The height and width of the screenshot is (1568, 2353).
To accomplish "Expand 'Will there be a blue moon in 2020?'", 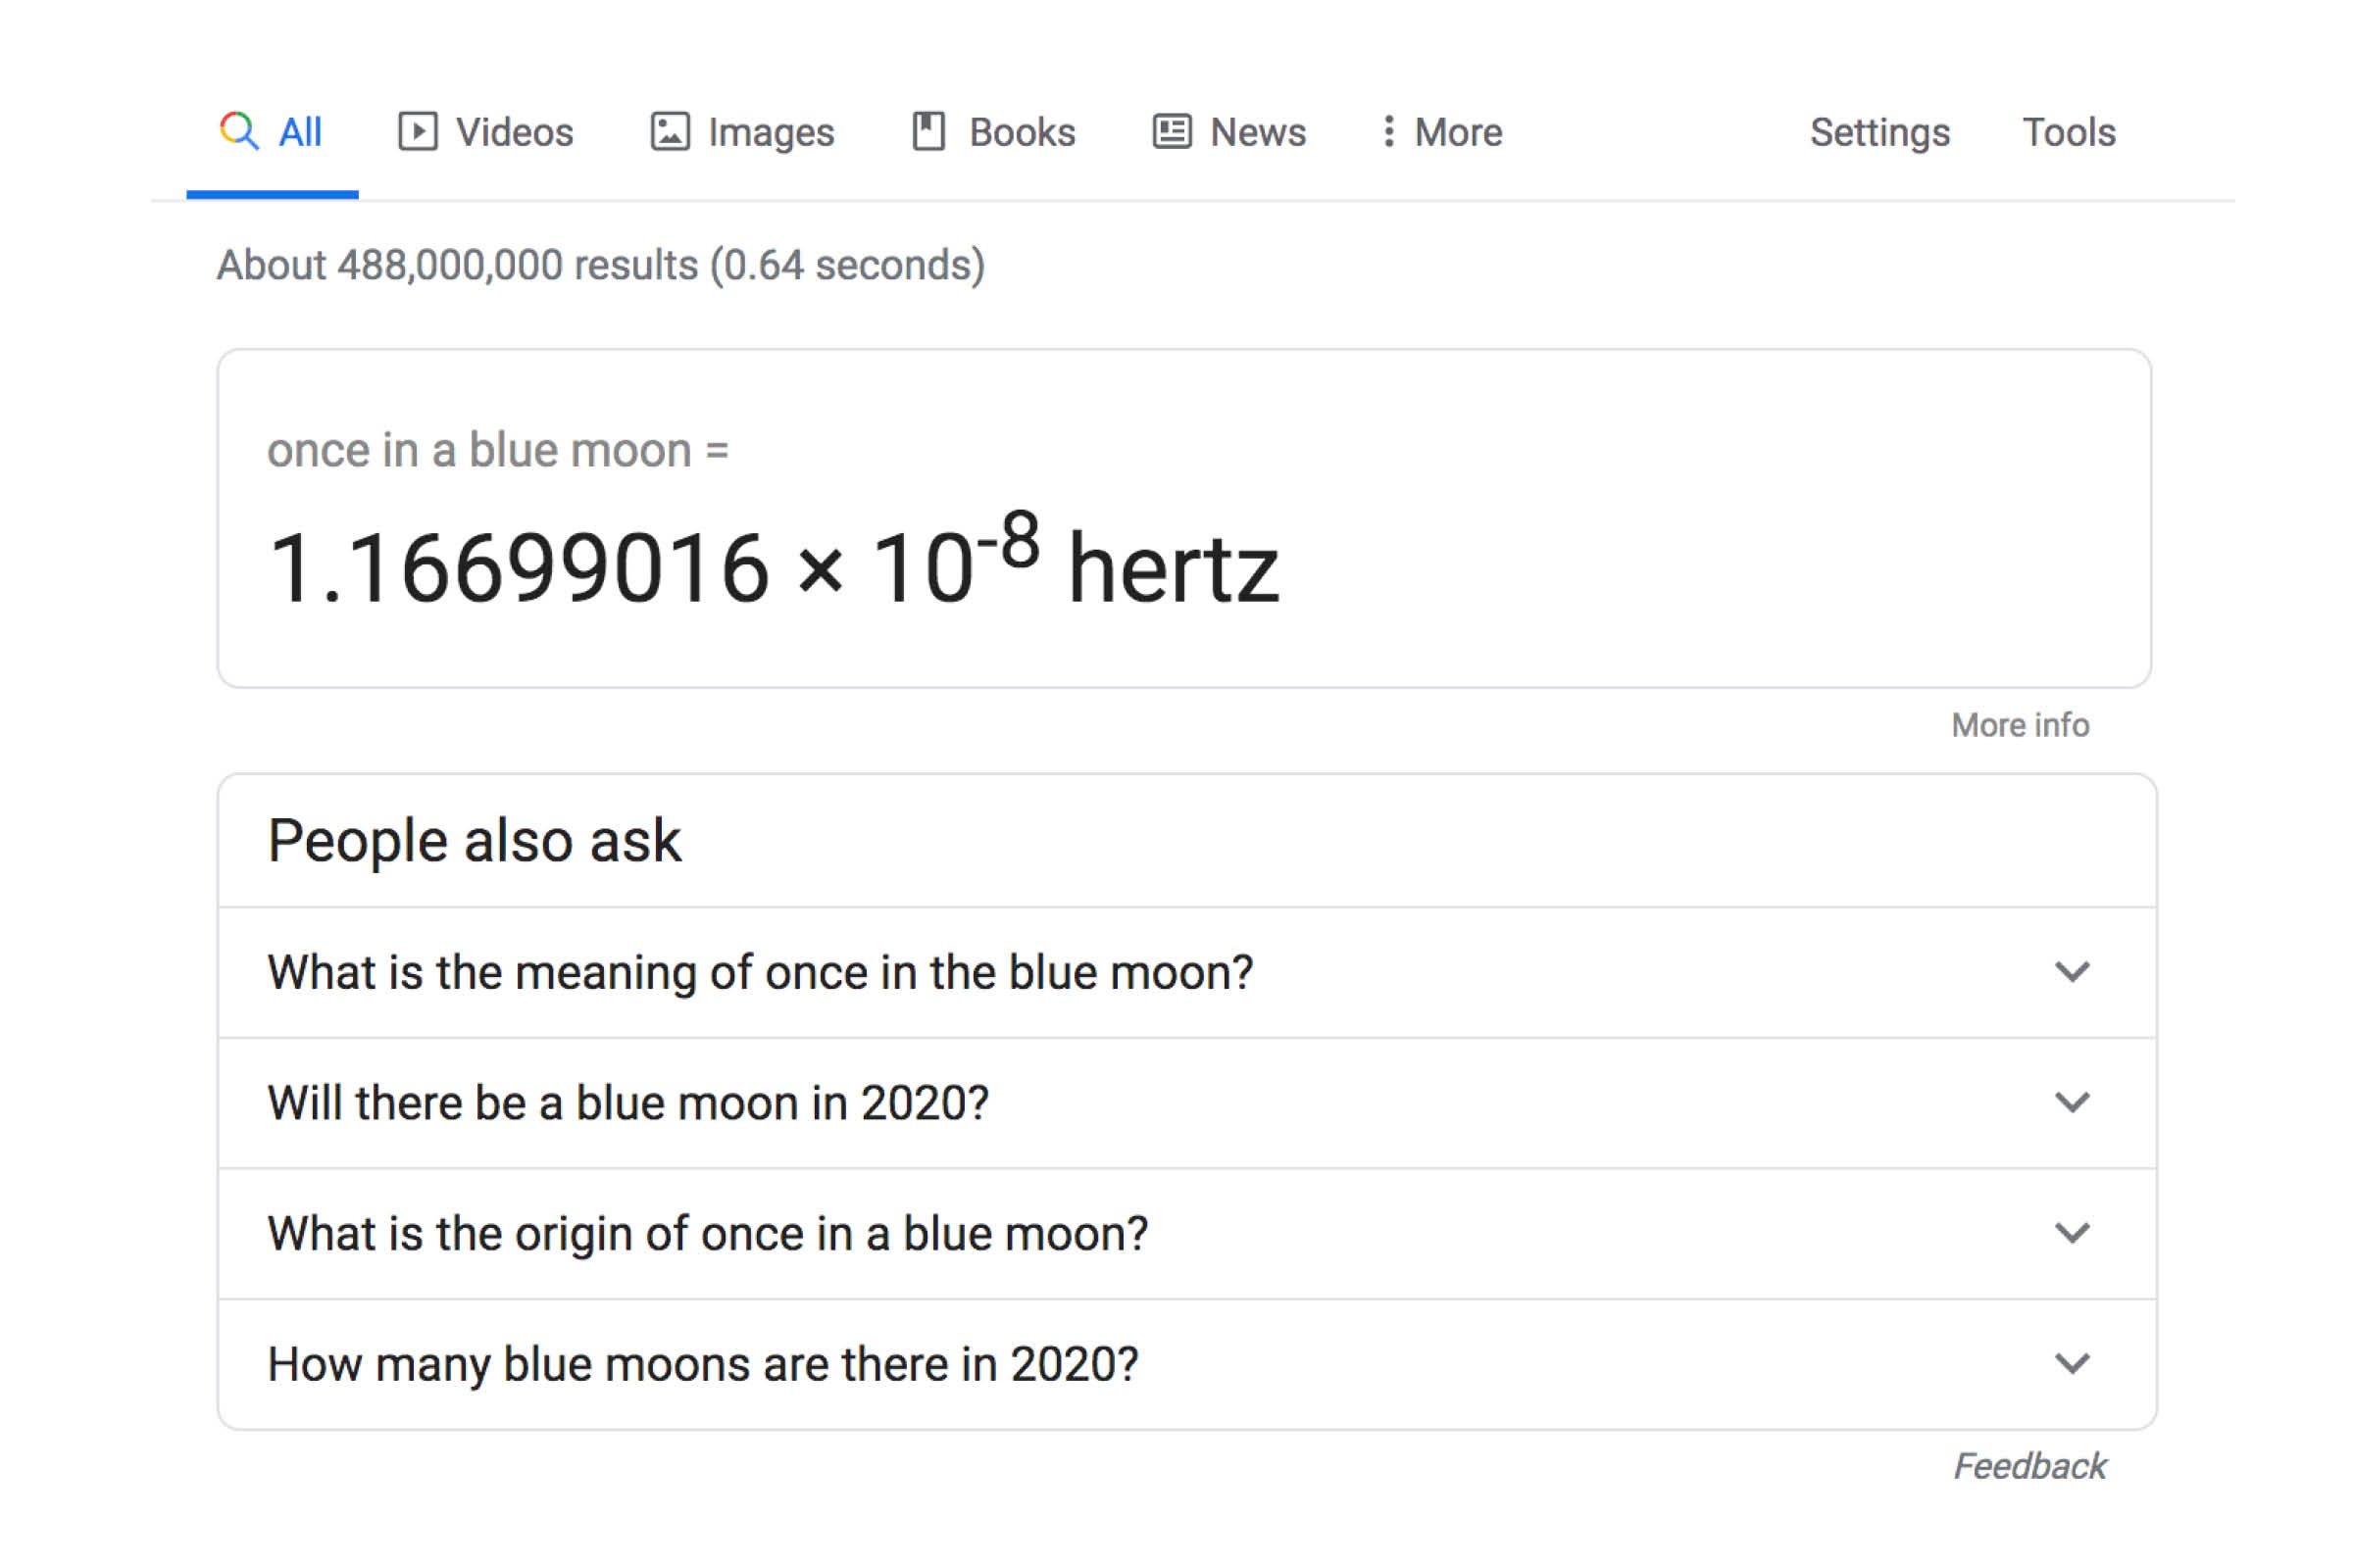I will pyautogui.click(x=2073, y=1102).
